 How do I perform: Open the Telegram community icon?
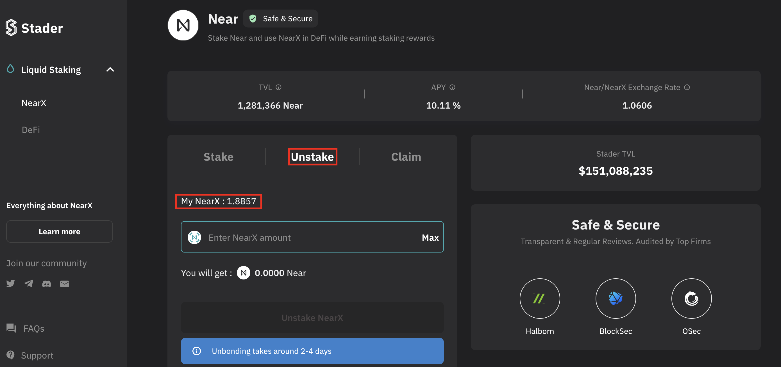click(x=29, y=283)
